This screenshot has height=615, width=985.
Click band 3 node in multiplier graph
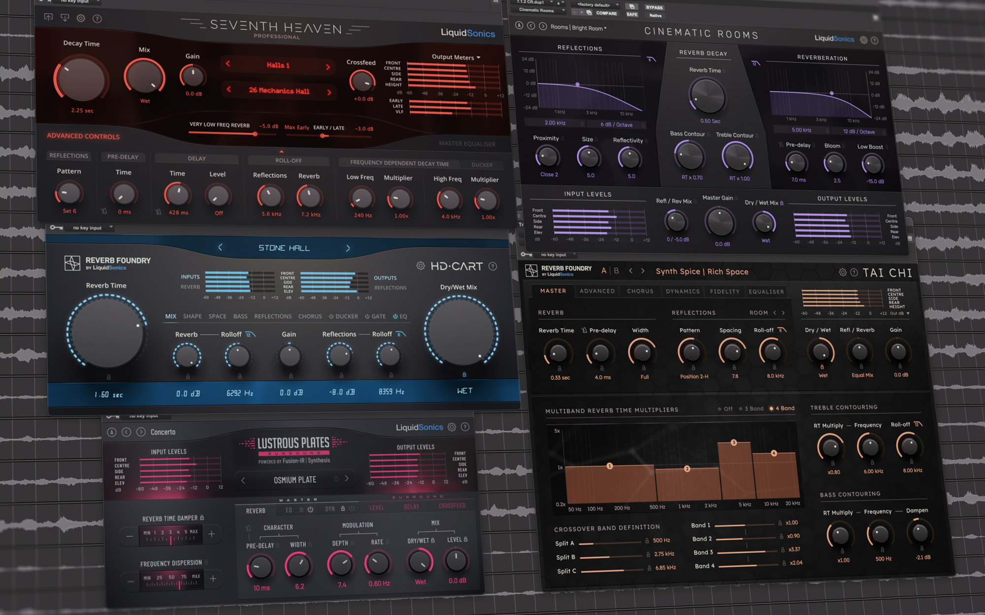point(734,442)
